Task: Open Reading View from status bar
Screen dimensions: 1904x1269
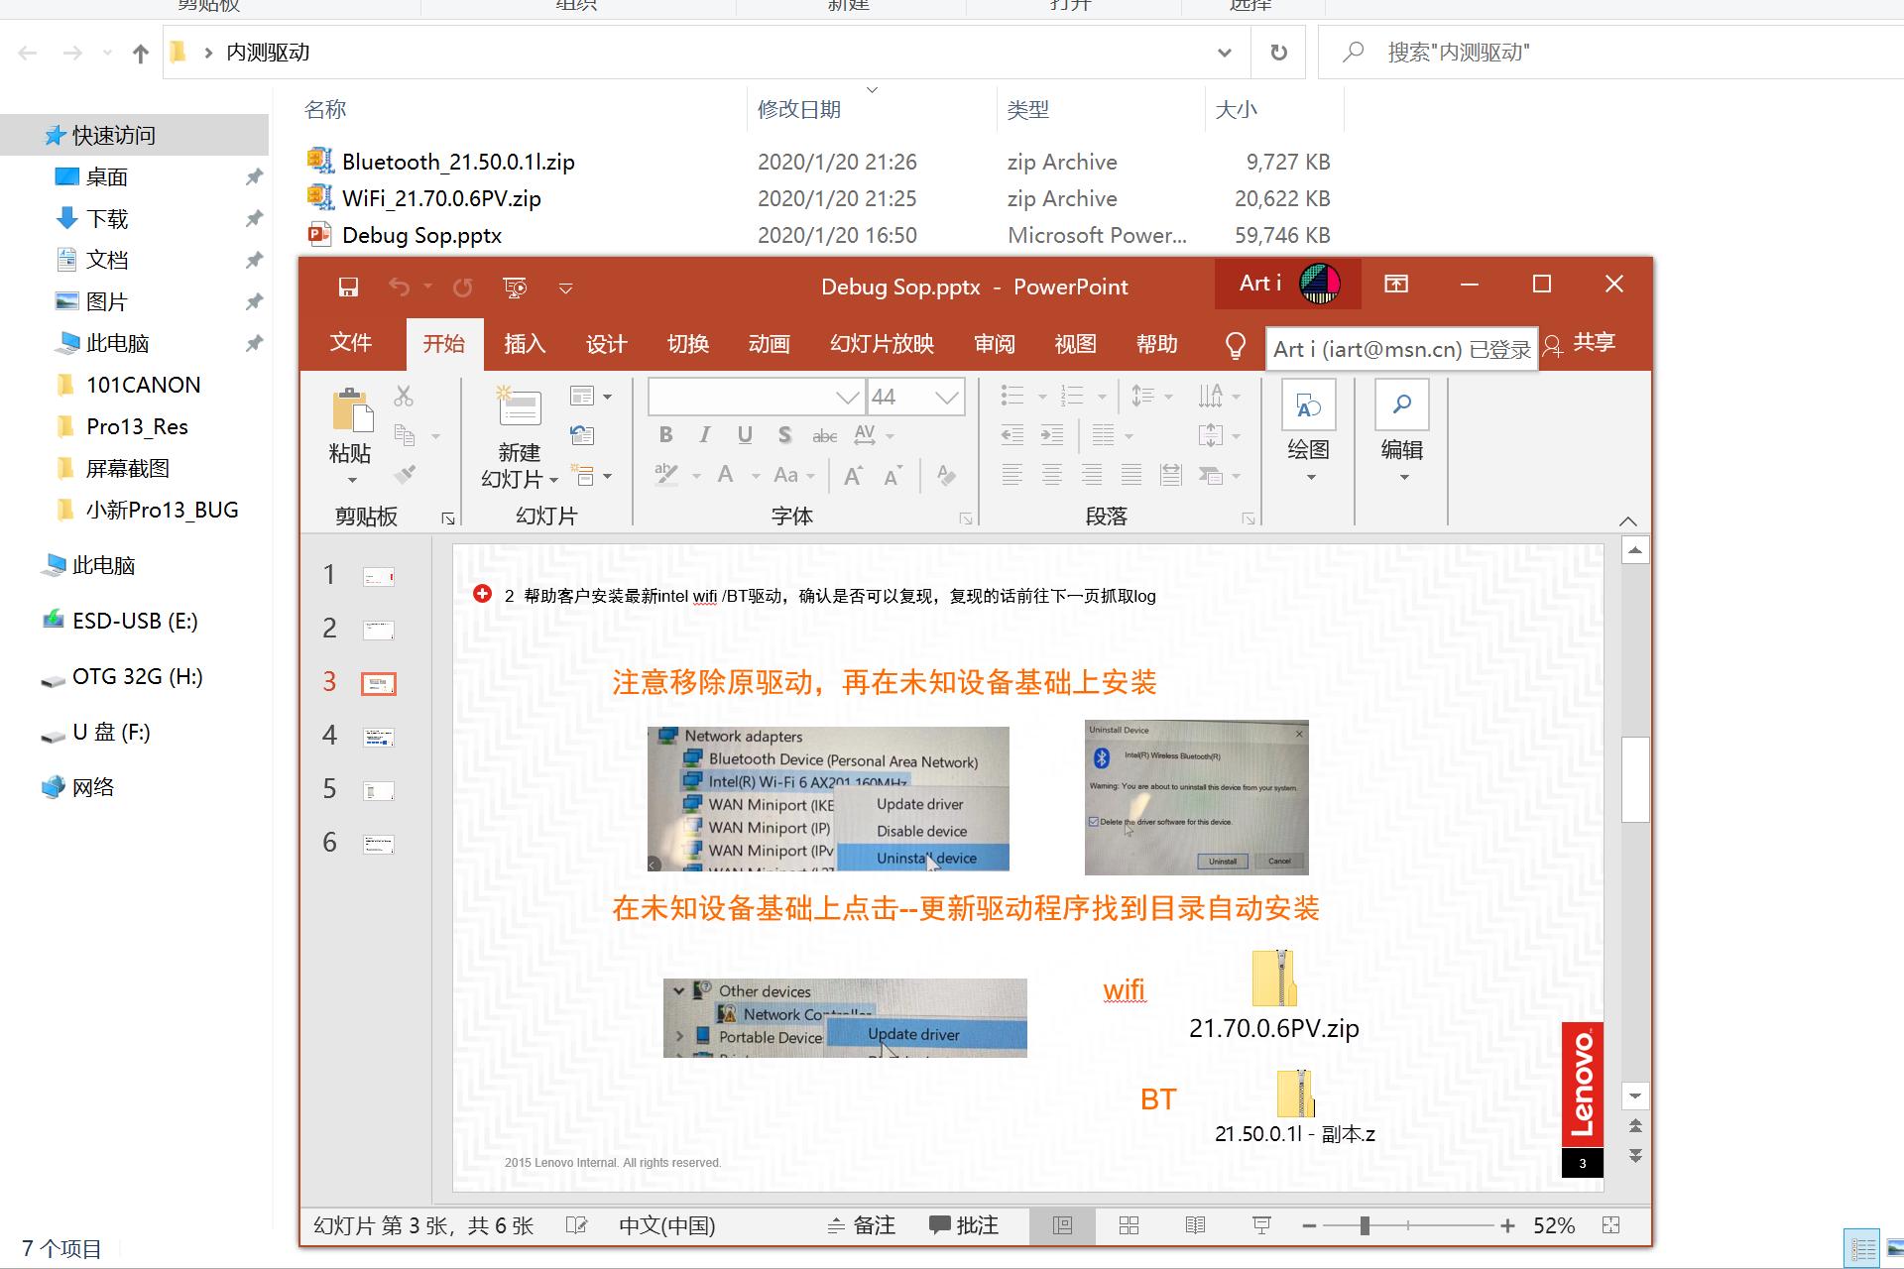Action: tap(1195, 1225)
